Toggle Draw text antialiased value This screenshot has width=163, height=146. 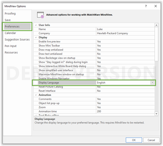(125, 54)
